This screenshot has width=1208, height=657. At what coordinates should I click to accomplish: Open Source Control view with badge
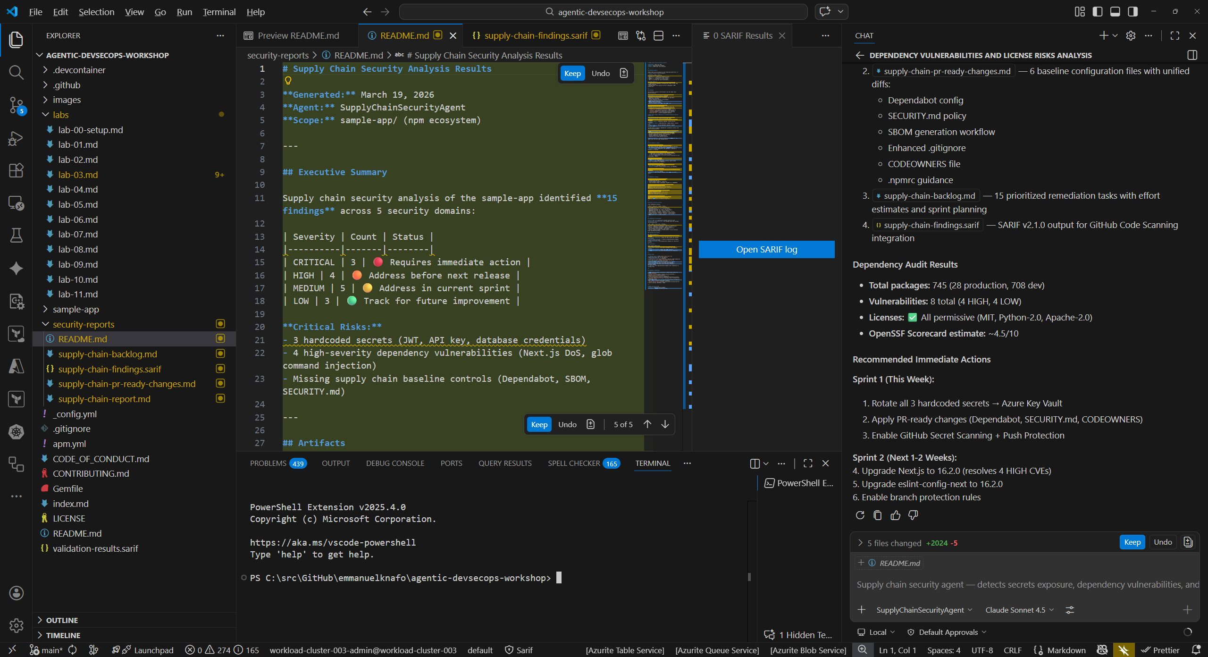[x=16, y=105]
